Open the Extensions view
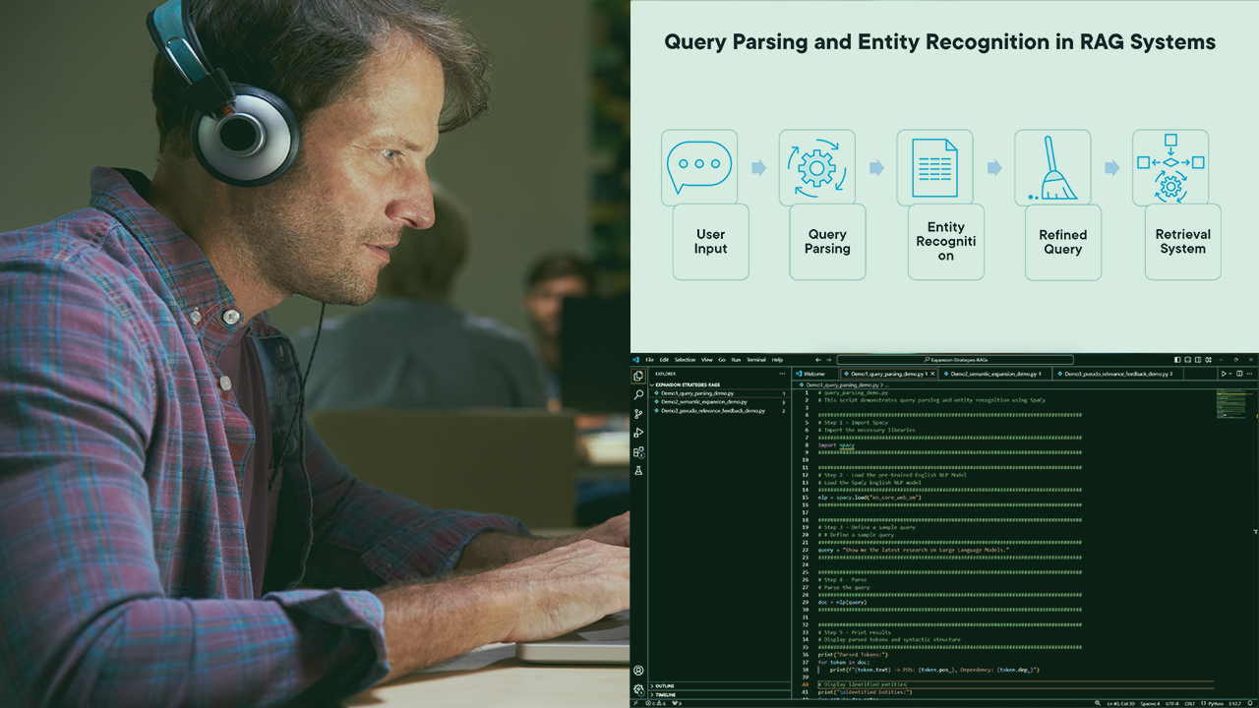Viewport: 1259px width, 708px height. click(638, 452)
